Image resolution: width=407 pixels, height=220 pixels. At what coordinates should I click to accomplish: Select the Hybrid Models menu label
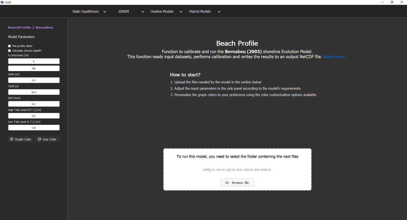200,11
